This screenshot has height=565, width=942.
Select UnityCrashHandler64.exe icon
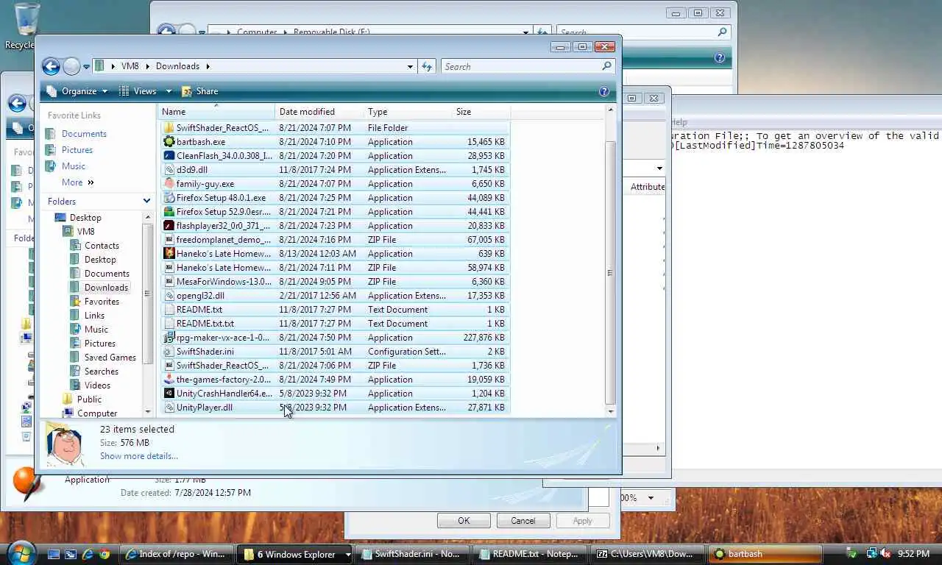pyautogui.click(x=169, y=394)
